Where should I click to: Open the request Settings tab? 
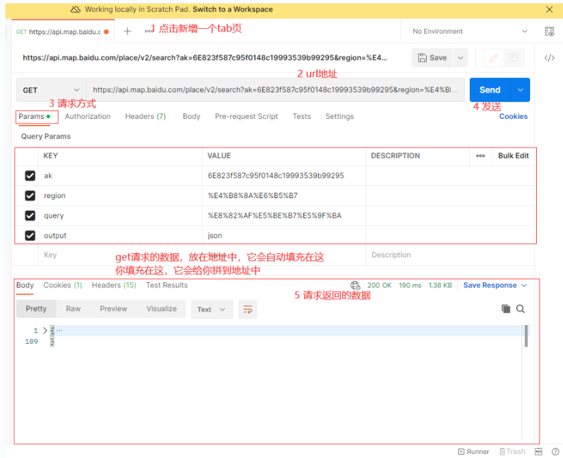click(340, 116)
